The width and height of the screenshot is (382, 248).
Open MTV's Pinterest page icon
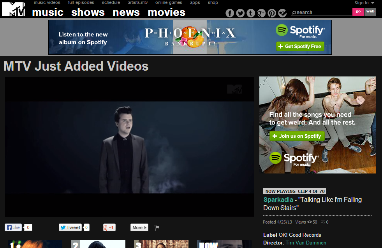point(272,13)
